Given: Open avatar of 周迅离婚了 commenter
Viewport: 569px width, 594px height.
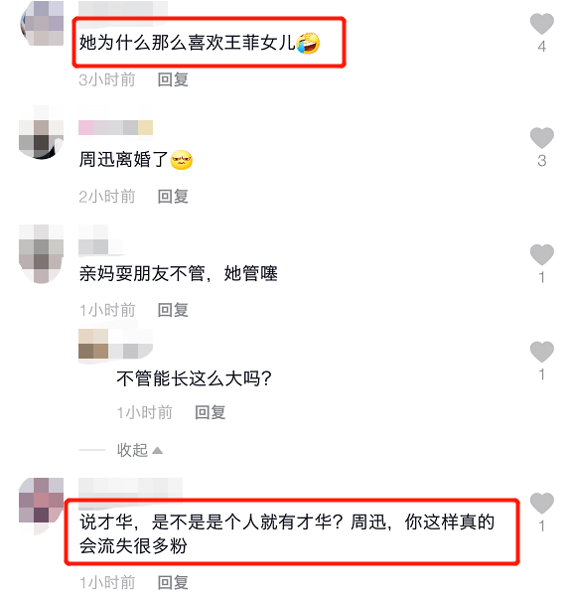Looking at the screenshot, I should tap(41, 132).
